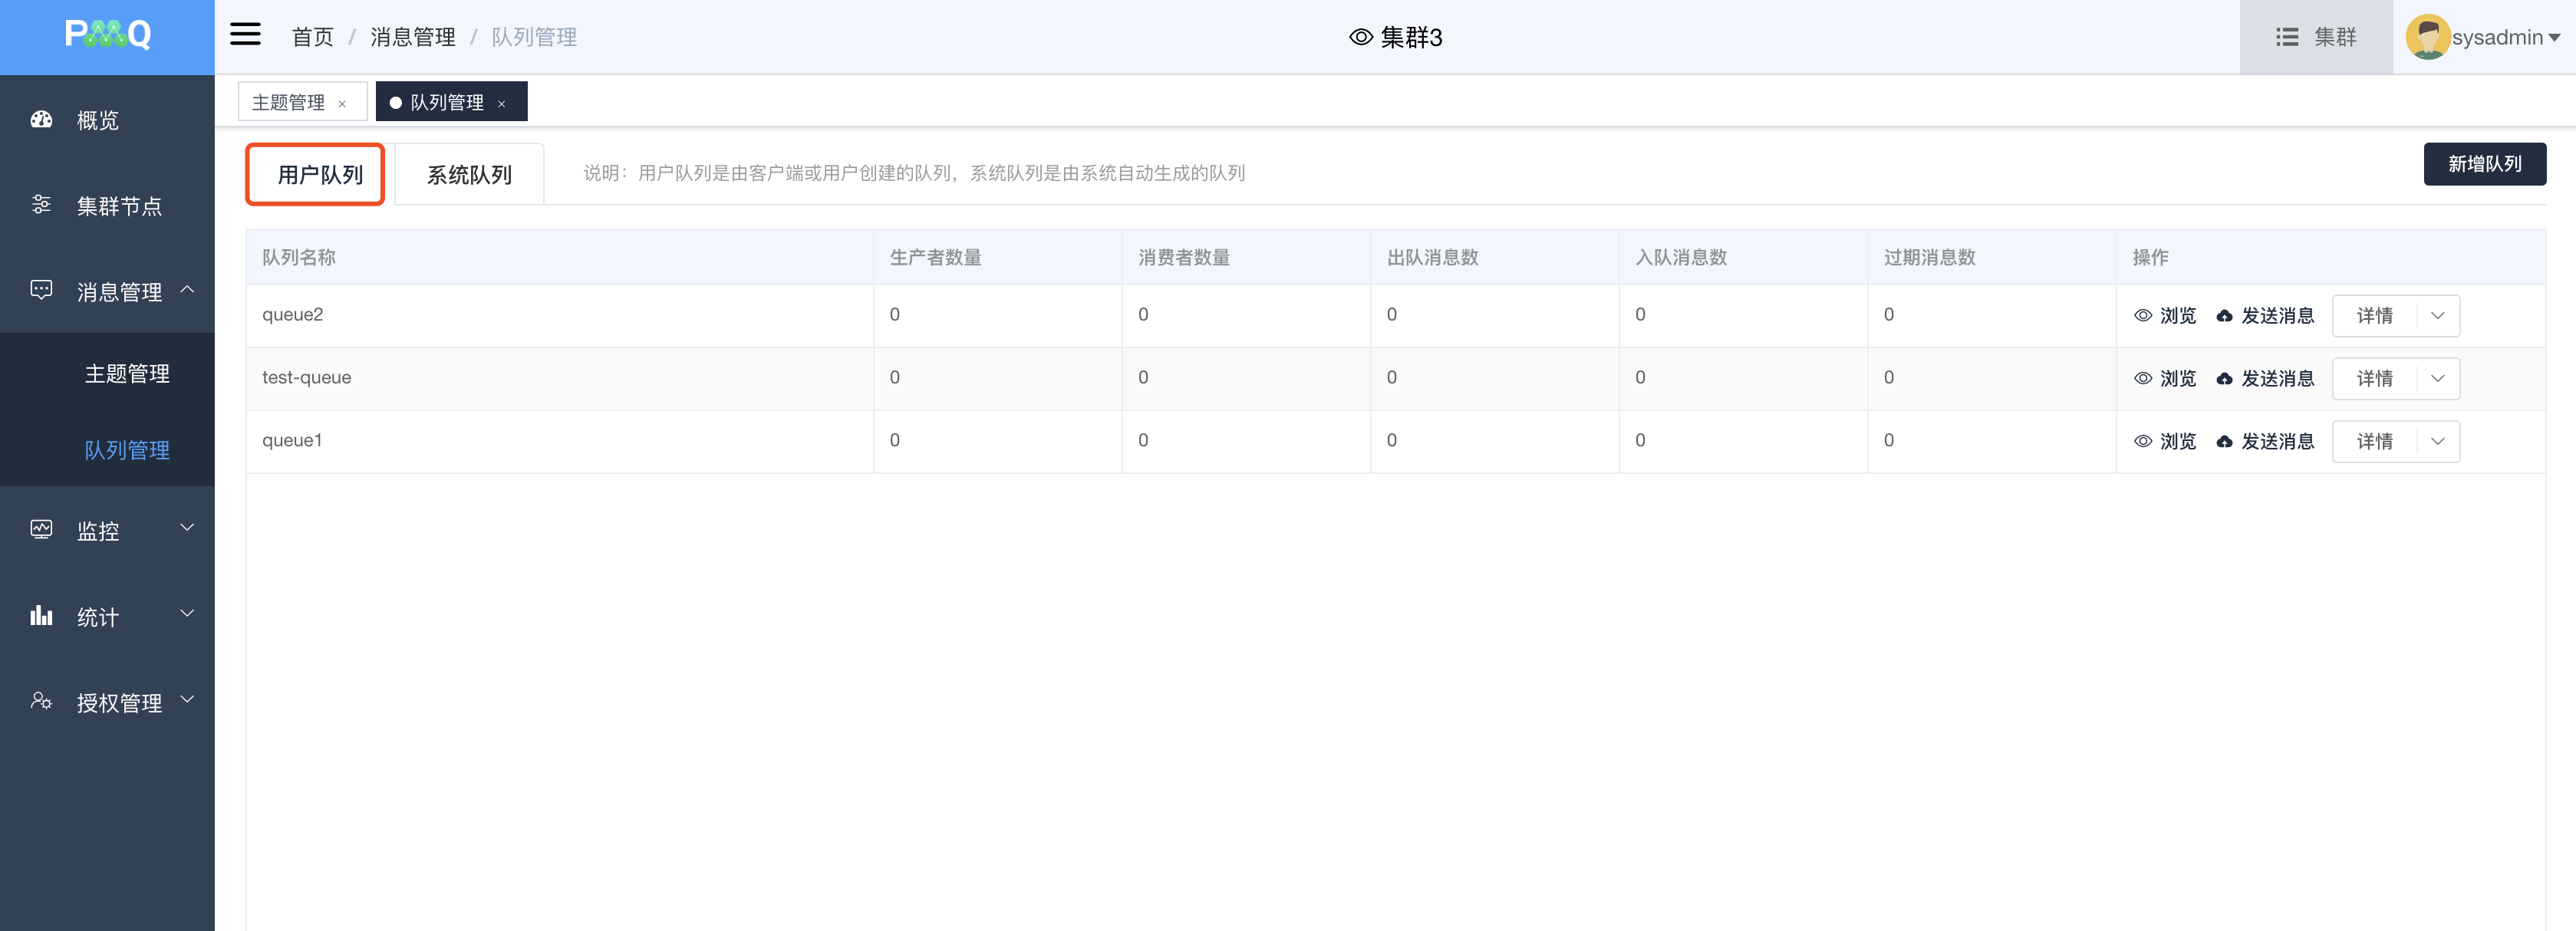Select the 主题管理 sidebar menu item

[x=127, y=373]
